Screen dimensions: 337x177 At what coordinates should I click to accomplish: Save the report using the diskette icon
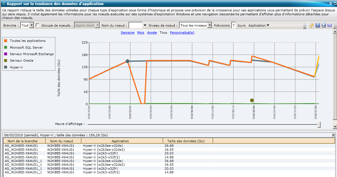point(317,25)
